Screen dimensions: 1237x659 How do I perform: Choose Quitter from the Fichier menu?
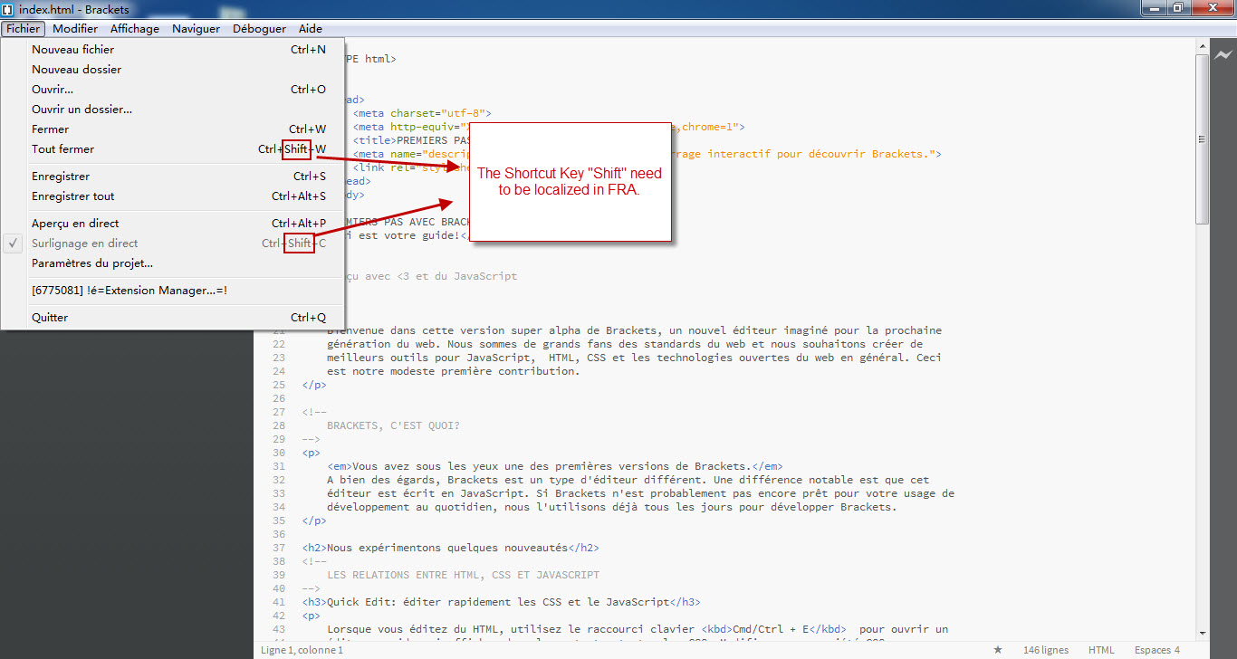pyautogui.click(x=172, y=318)
